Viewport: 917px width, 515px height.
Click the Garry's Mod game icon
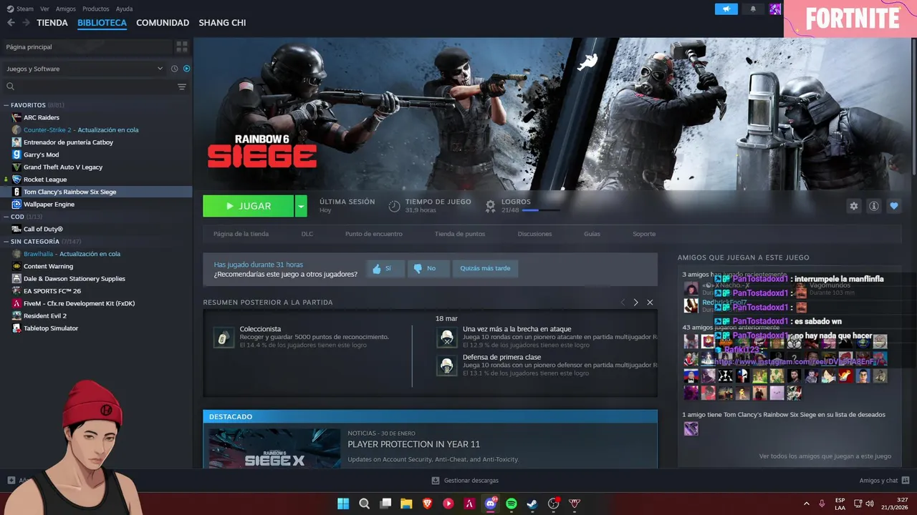[16, 154]
